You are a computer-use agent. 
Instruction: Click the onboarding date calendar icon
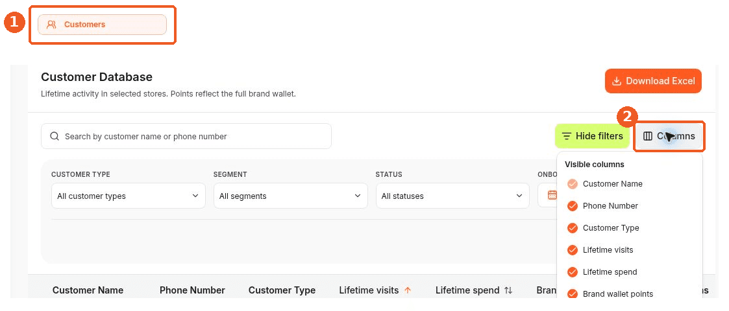(552, 195)
